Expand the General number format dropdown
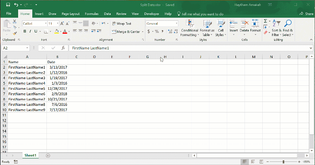 176,24
